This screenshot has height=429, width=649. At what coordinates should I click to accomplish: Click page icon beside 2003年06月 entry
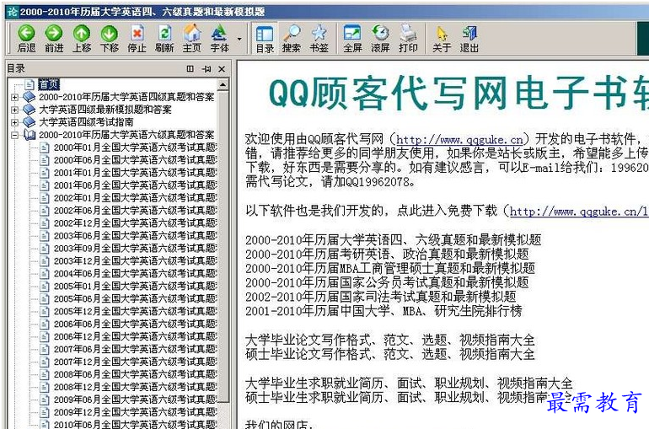[45, 236]
